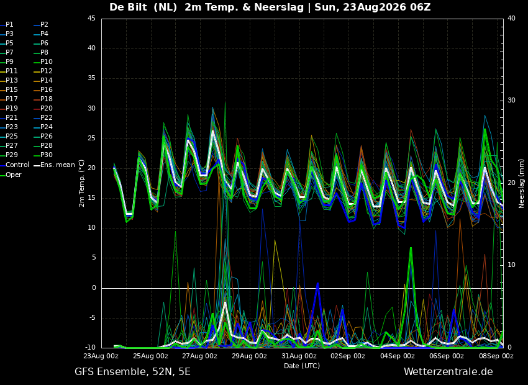Select P11 in the legend
The height and width of the screenshot is (385, 528).
11,71
